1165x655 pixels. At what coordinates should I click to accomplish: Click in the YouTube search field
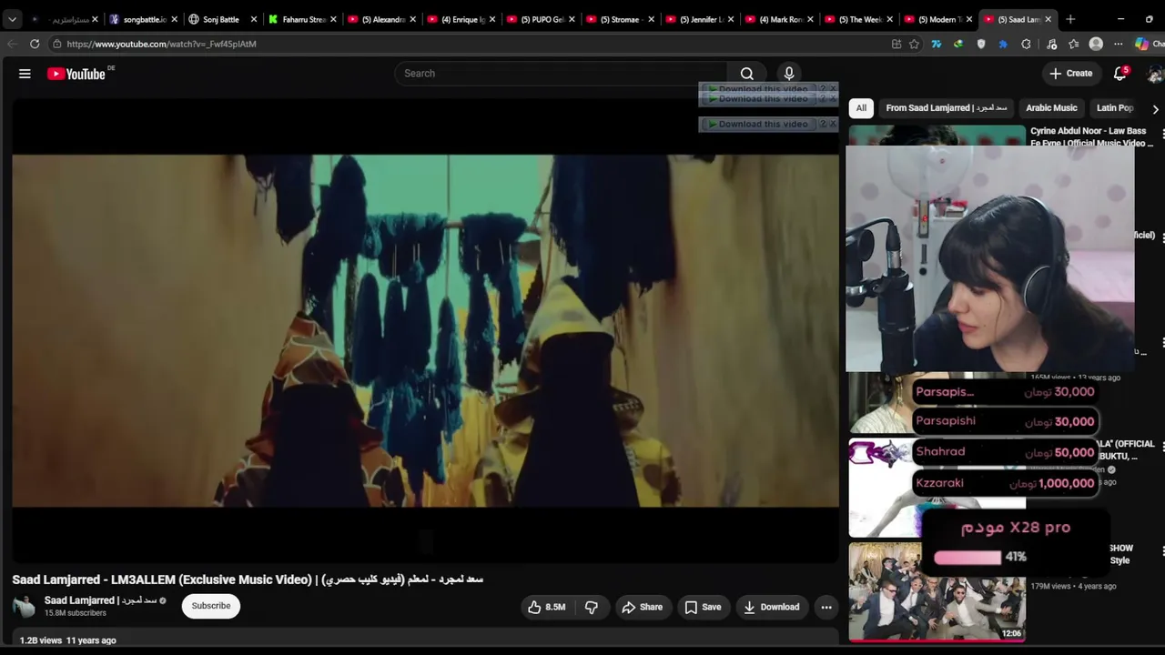click(561, 74)
